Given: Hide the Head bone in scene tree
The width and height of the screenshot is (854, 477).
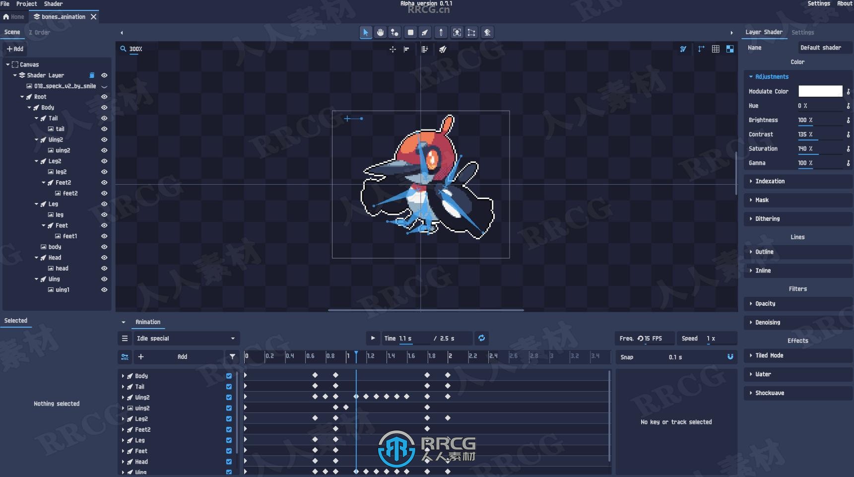Looking at the screenshot, I should (x=104, y=258).
